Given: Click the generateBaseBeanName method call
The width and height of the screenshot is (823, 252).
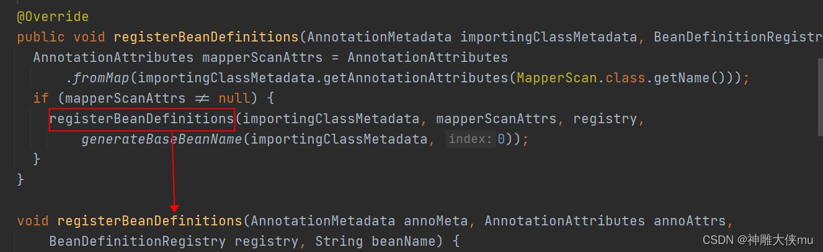Looking at the screenshot, I should tap(162, 139).
